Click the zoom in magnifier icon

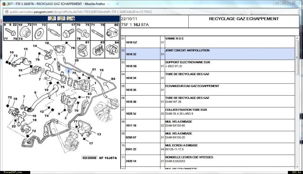click(x=52, y=18)
